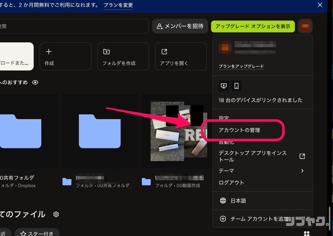Dismiss the top banner with X
Screen dimensions: 333x236
320,5
